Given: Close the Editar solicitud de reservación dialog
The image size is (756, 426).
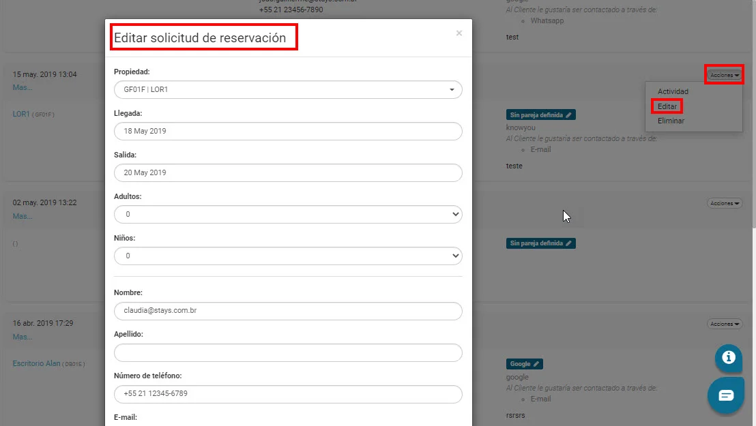Looking at the screenshot, I should click(x=459, y=33).
